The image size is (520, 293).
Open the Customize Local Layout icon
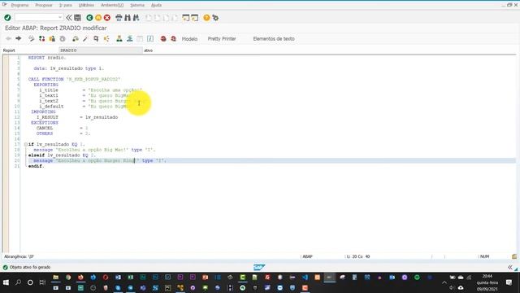click(x=215, y=18)
